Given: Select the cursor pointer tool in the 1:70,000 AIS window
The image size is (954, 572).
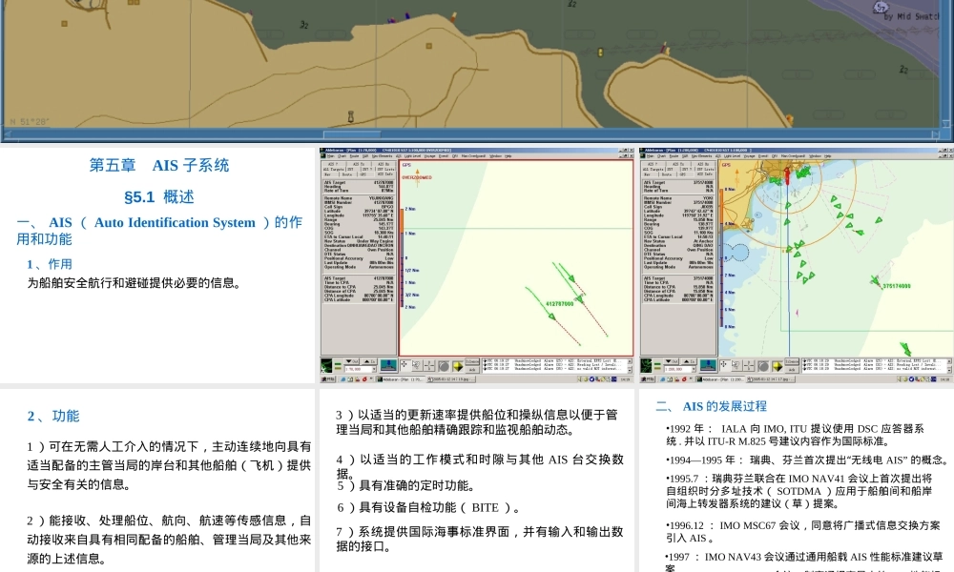Looking at the screenshot, I should click(x=417, y=365).
